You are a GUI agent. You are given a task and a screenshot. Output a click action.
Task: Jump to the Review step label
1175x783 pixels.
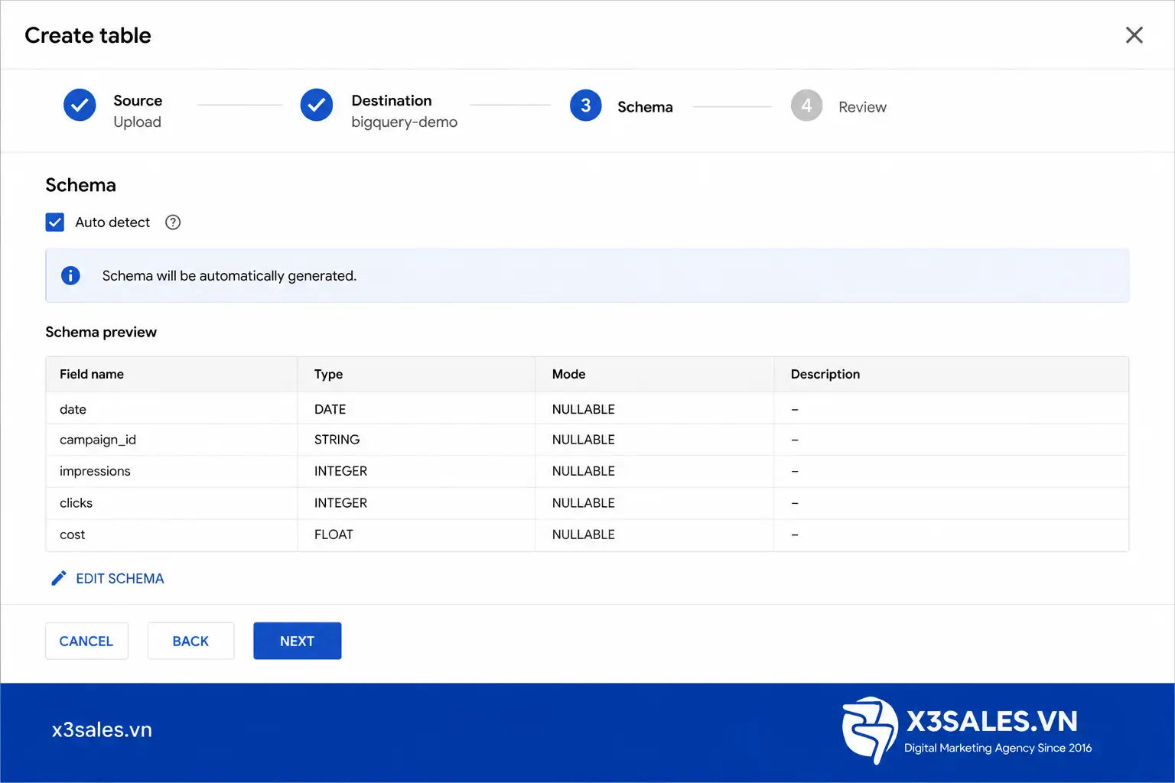(862, 107)
